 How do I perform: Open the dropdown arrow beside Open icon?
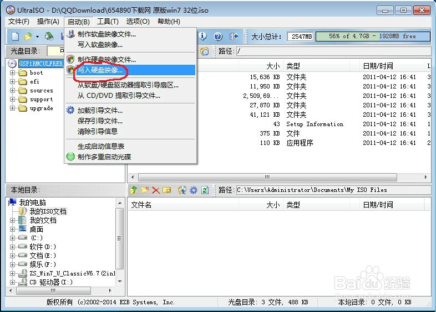(37, 37)
